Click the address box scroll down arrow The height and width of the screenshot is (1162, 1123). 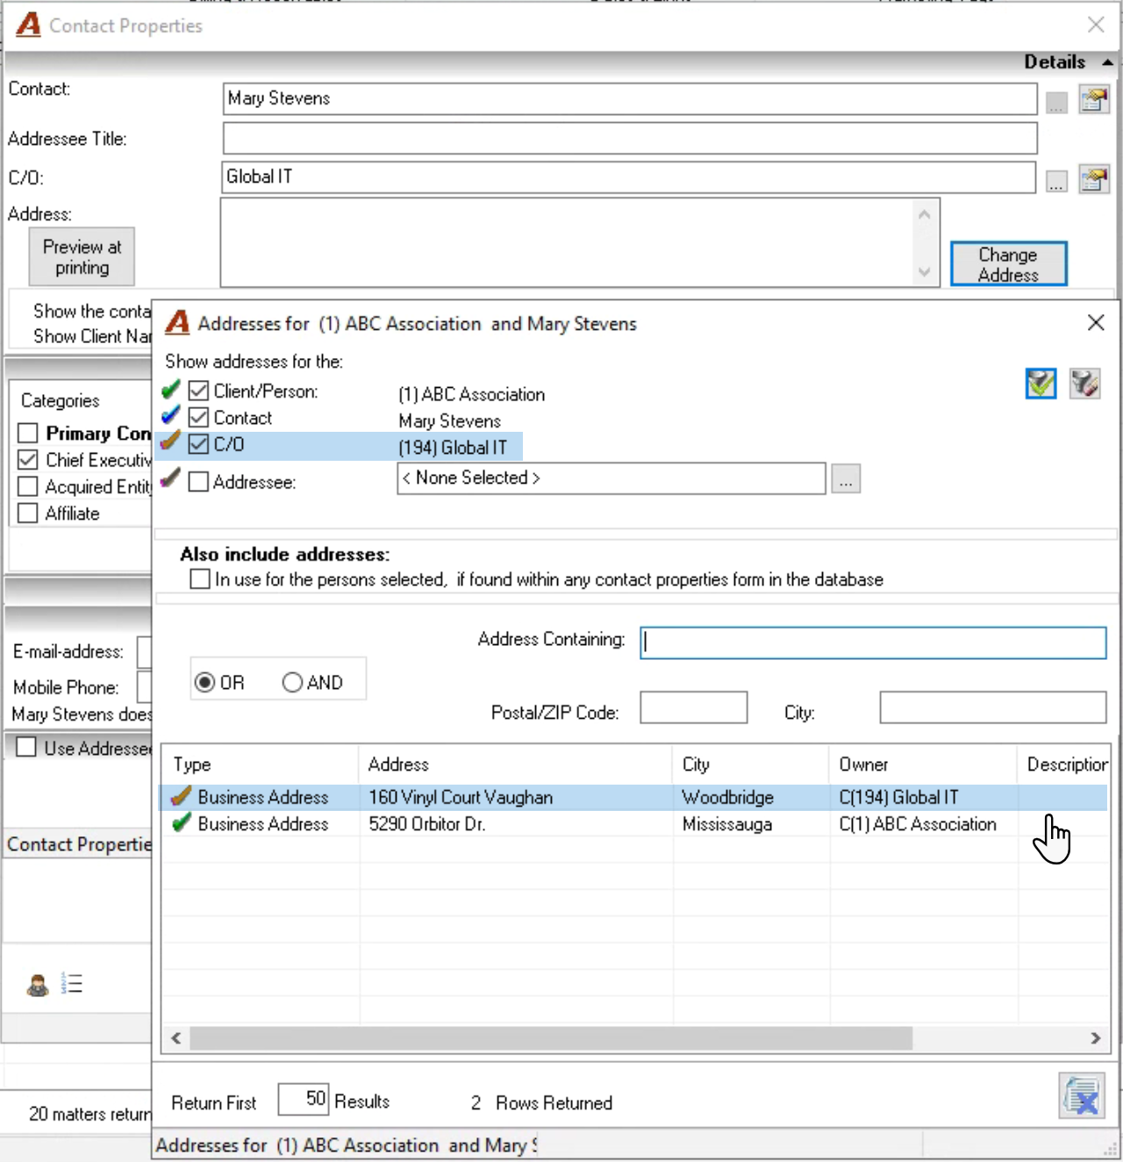tap(924, 272)
